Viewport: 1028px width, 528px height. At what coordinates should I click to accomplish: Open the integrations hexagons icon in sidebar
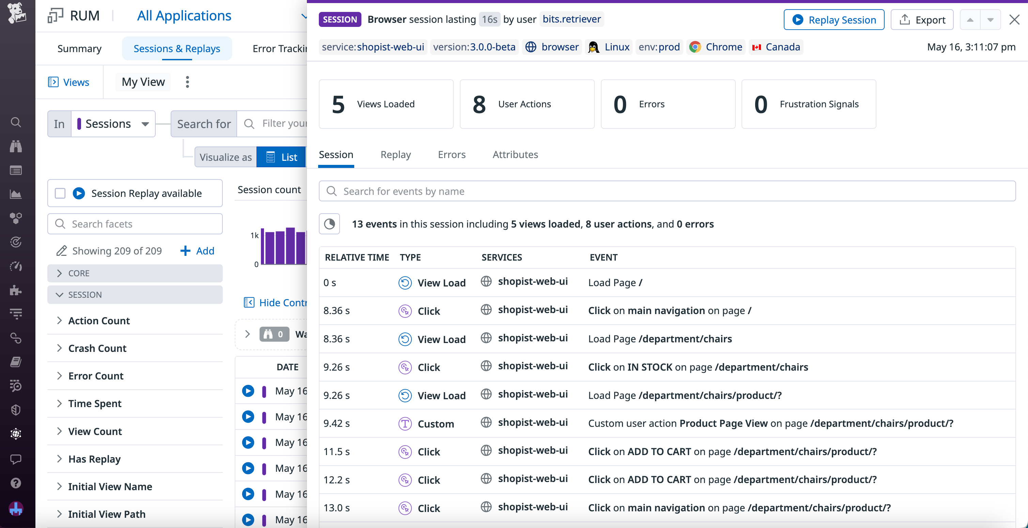click(16, 218)
